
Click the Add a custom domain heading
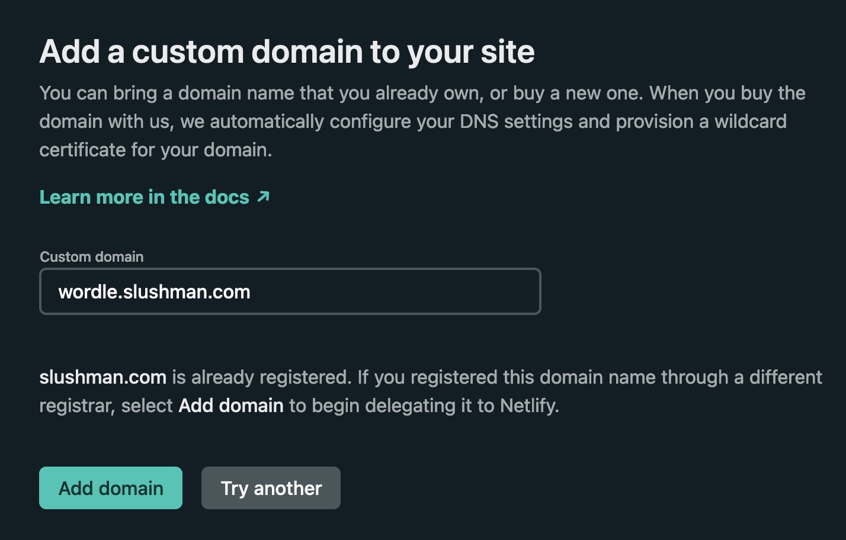click(287, 52)
